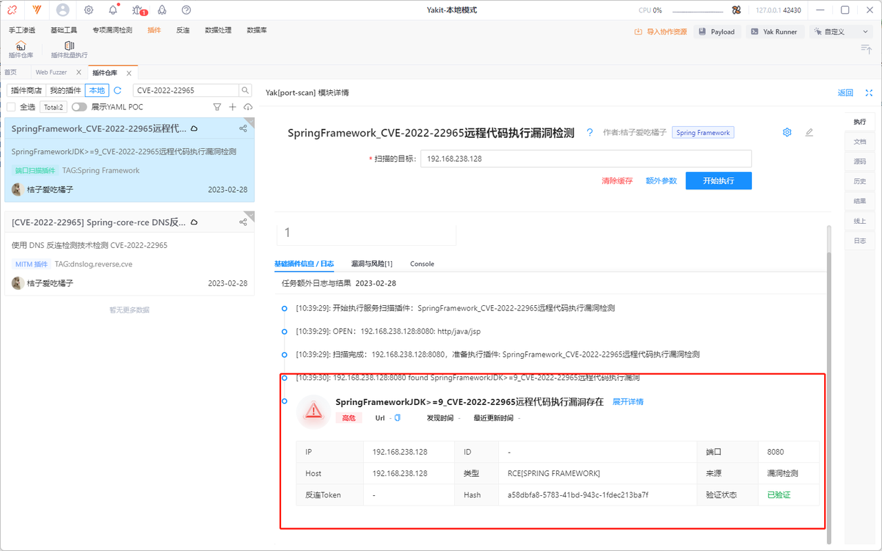Refresh the local plugin list
This screenshot has height=551, width=882.
point(118,90)
